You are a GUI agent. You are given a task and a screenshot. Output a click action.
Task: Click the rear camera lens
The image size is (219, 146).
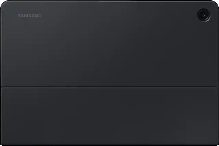[204, 15]
